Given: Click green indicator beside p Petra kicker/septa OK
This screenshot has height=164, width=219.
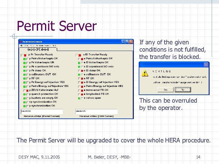Looking at the screenshot, I should [x=24, y=59].
